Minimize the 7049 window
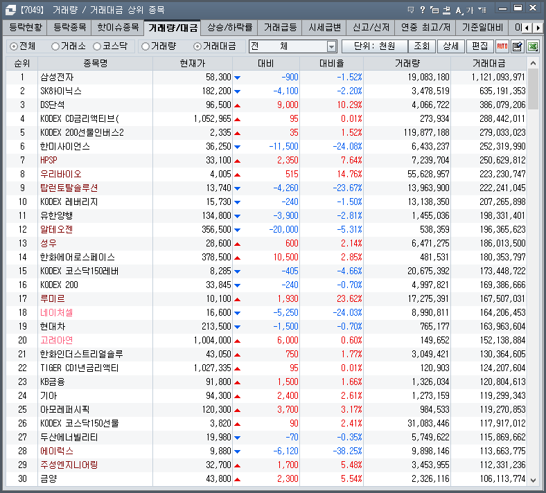This screenshot has width=546, height=493. pos(502,8)
